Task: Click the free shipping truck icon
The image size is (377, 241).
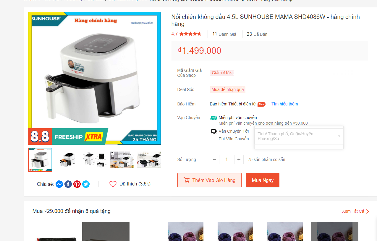Action: 213,118
